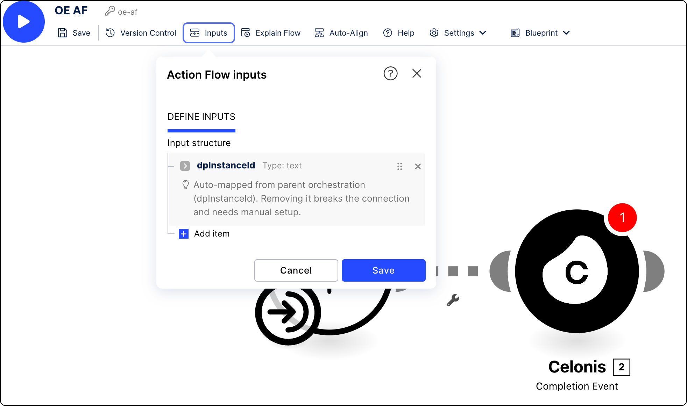Cancel the input changes
687x406 pixels.
click(296, 270)
